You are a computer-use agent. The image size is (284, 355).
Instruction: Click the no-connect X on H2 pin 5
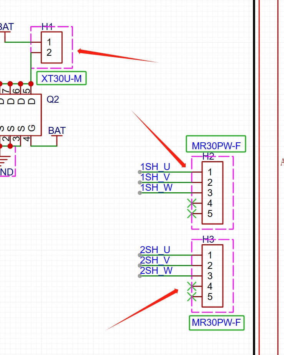pos(192,214)
